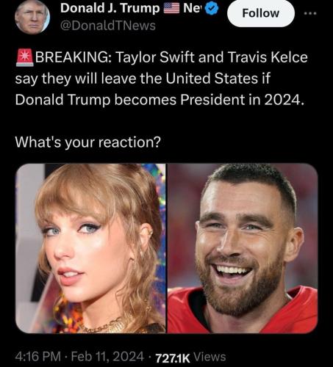
Task: Click the 'What's your reaction?' line
Action: pos(88,142)
